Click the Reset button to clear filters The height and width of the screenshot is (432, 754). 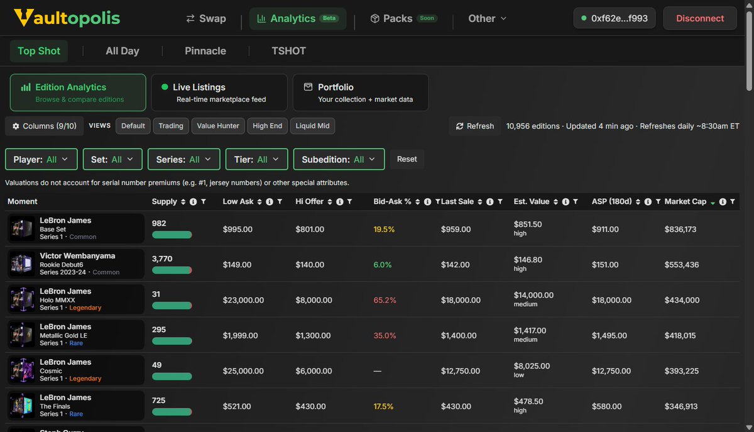coord(407,159)
